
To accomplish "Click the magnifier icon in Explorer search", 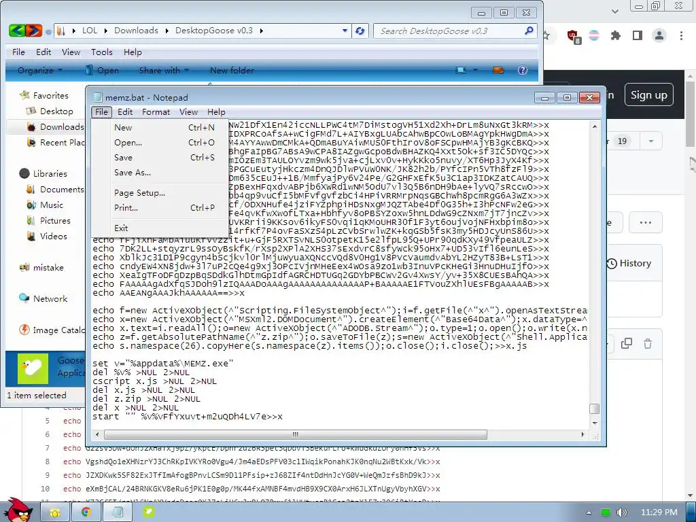I will pos(529,31).
